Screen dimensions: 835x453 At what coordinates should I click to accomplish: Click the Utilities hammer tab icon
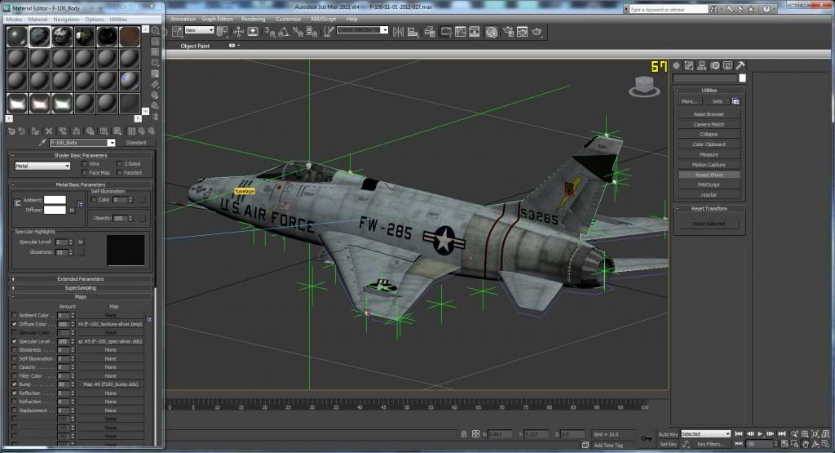740,65
